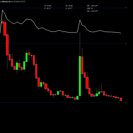Viewport: 133px width, 133px height.
Task: Click the "H: 0.40" high value
Action: tap(69, 6)
